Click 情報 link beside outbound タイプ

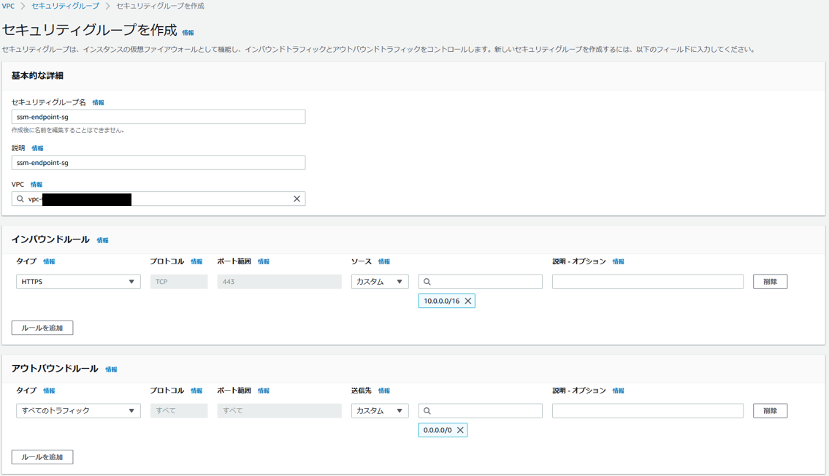click(49, 391)
